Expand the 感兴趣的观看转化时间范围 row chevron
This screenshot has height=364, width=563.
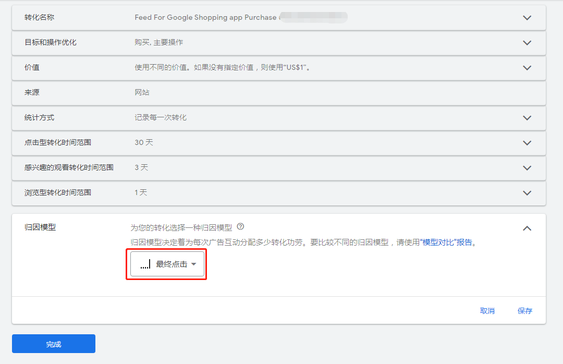[x=527, y=168]
